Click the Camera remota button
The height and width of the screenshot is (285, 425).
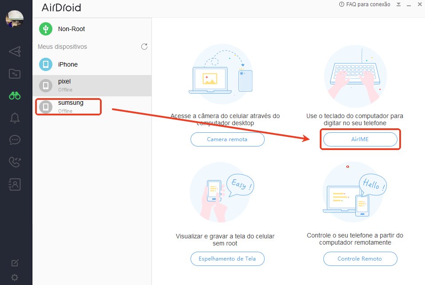point(227,139)
